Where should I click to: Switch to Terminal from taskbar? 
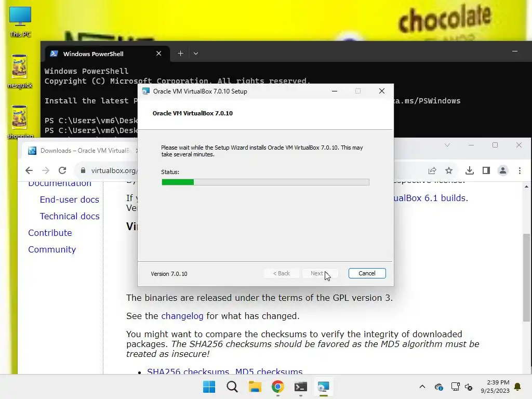[x=301, y=387]
